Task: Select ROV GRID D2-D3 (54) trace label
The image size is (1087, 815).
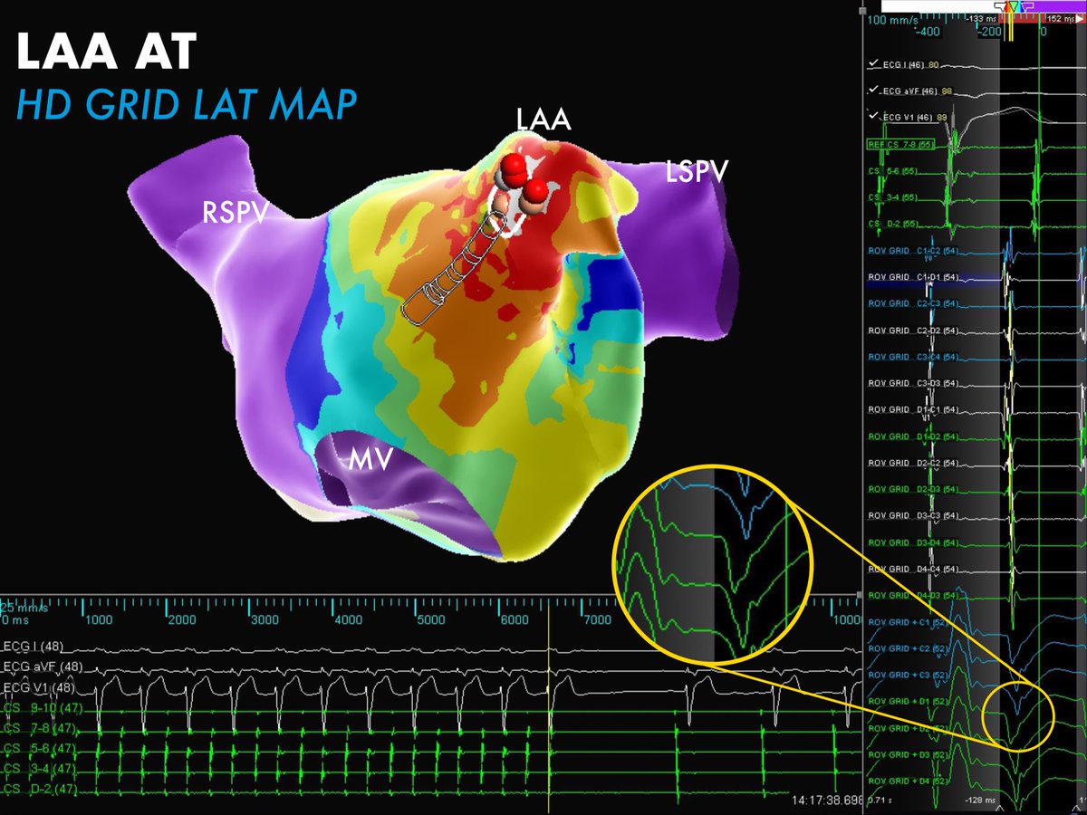Action: pyautogui.click(x=913, y=489)
